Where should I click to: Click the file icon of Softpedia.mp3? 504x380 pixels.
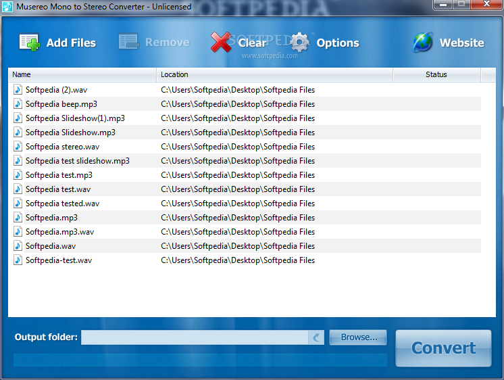pos(18,217)
